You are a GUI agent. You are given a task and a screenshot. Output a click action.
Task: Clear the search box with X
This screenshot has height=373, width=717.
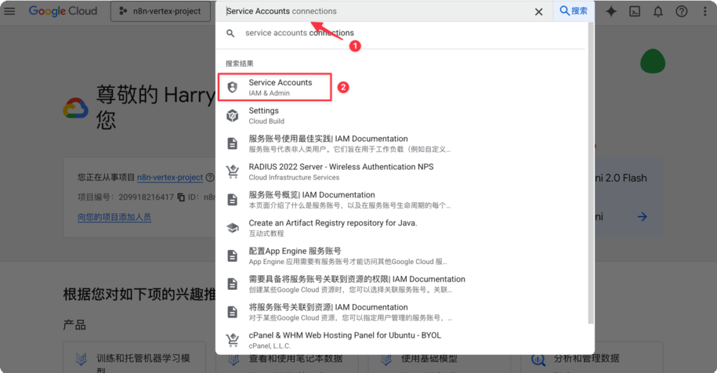pos(538,11)
